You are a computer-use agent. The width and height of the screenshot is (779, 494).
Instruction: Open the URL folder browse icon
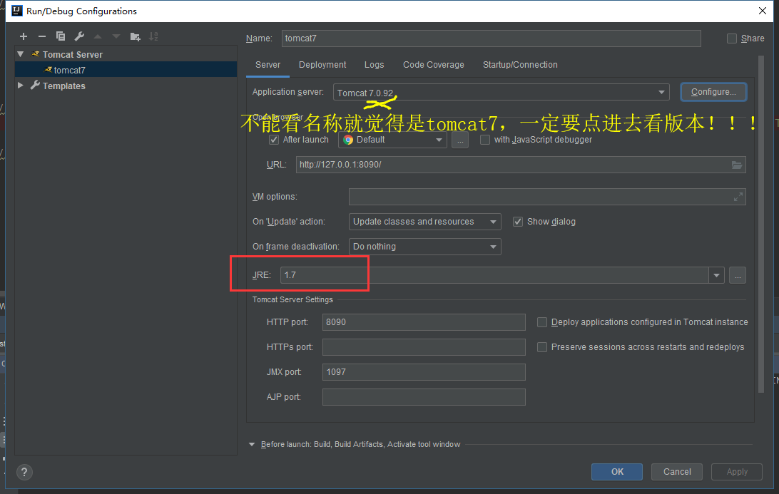(737, 164)
